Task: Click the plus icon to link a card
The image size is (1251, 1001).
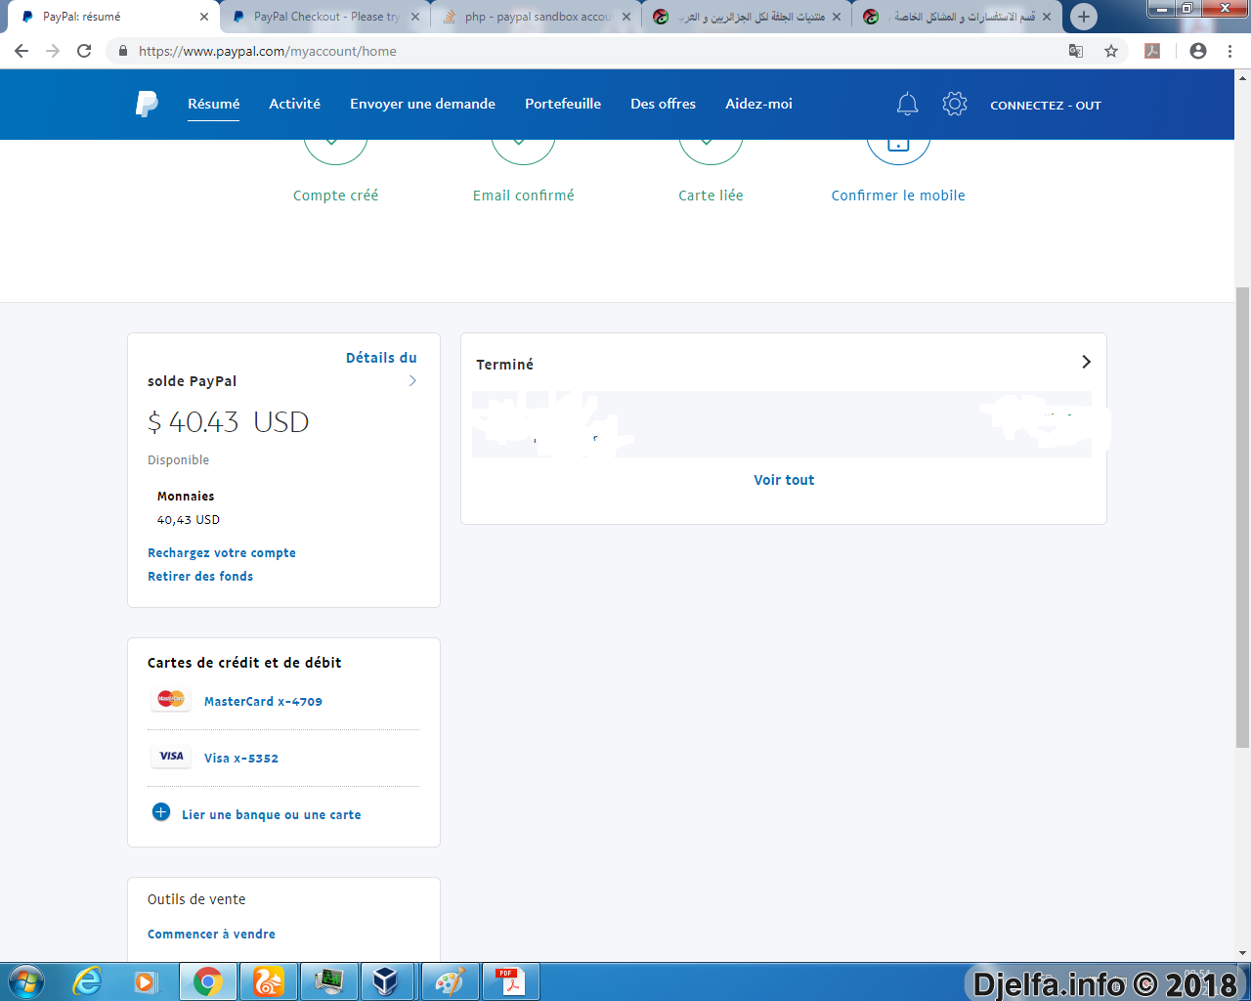Action: coord(161,812)
